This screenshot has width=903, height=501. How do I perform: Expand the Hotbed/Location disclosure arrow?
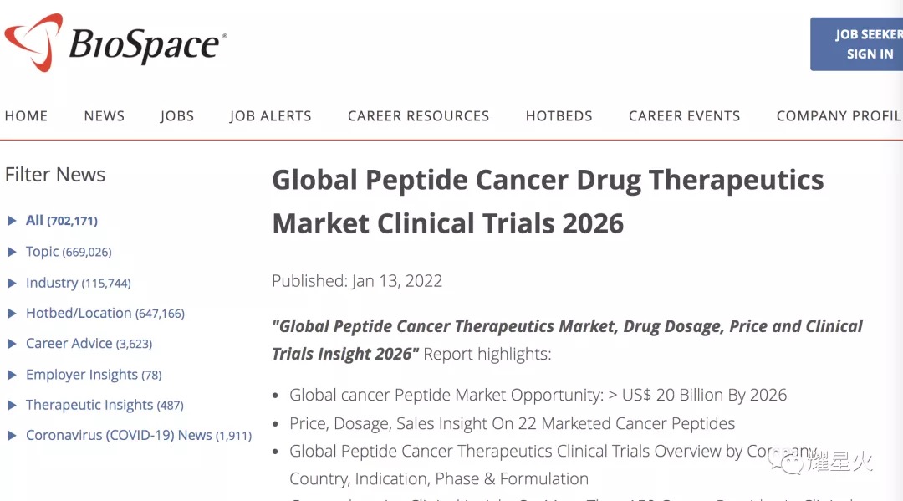11,314
